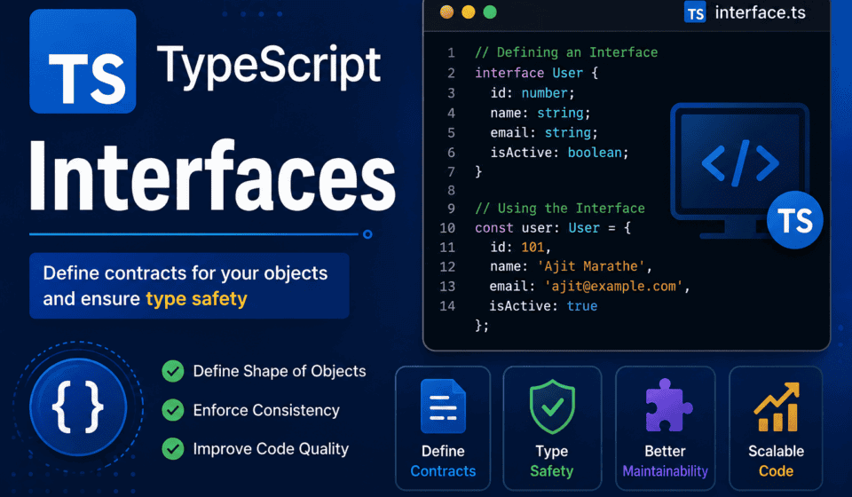Click the 'ajit@example.com' string value

pos(613,287)
